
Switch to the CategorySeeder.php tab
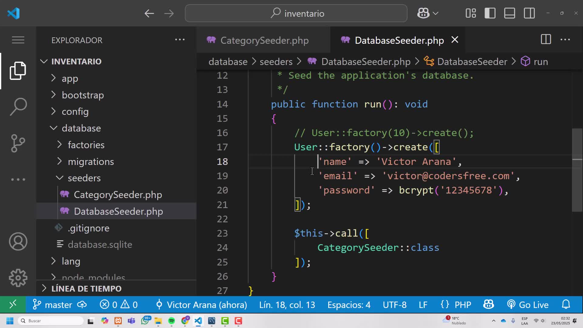[264, 40]
